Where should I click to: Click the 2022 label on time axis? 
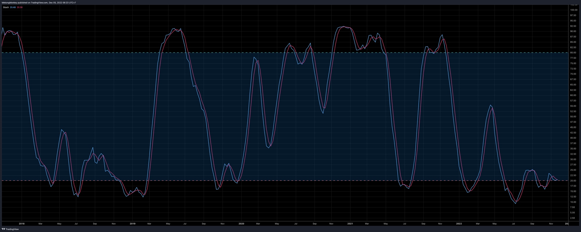(x=459, y=224)
